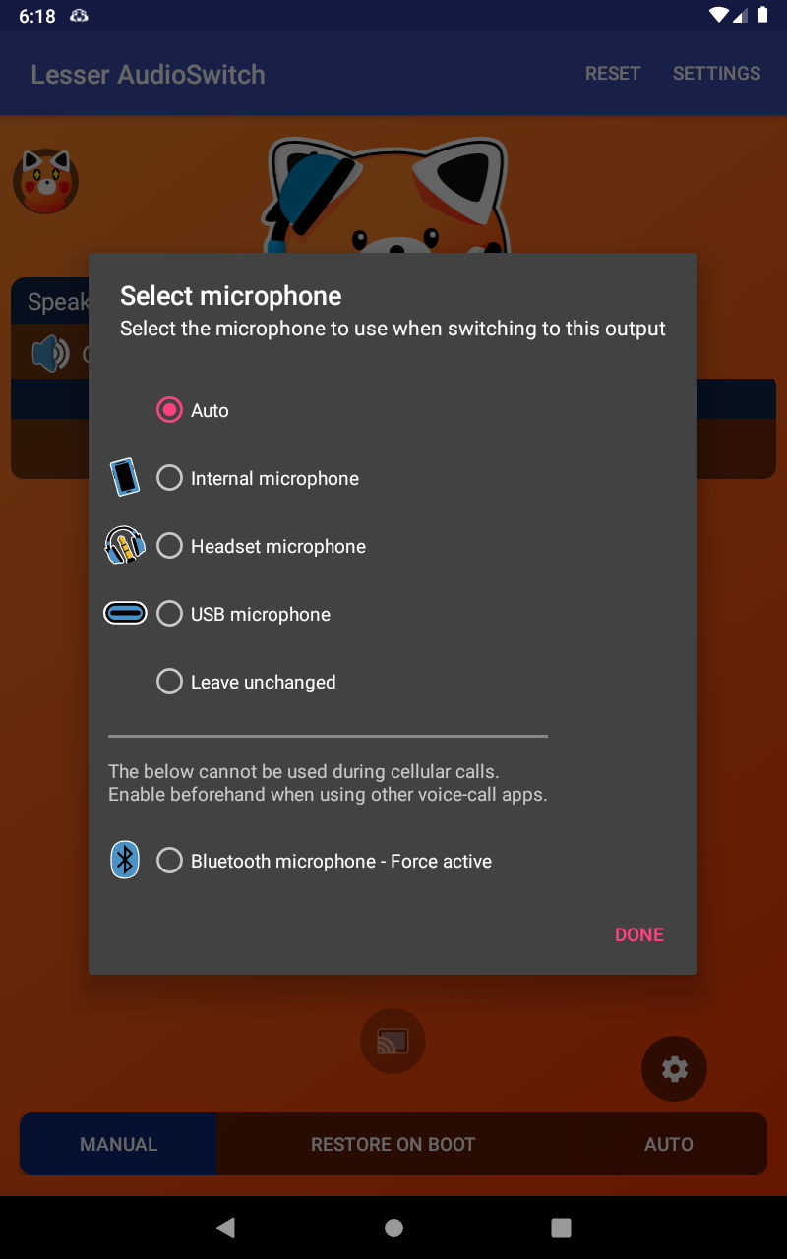Switch to RESTORE ON BOOT tab
This screenshot has width=787, height=1259.
393,1144
